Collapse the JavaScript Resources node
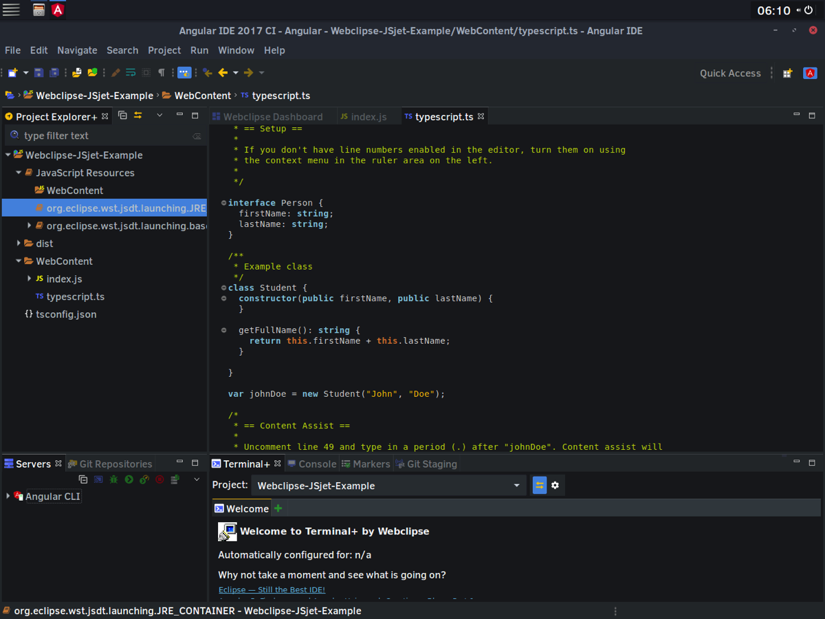This screenshot has width=825, height=619. click(19, 173)
